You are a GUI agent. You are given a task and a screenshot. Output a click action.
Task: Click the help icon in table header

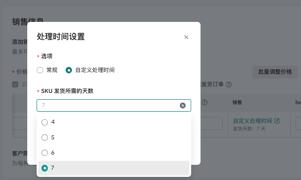pos(205,102)
